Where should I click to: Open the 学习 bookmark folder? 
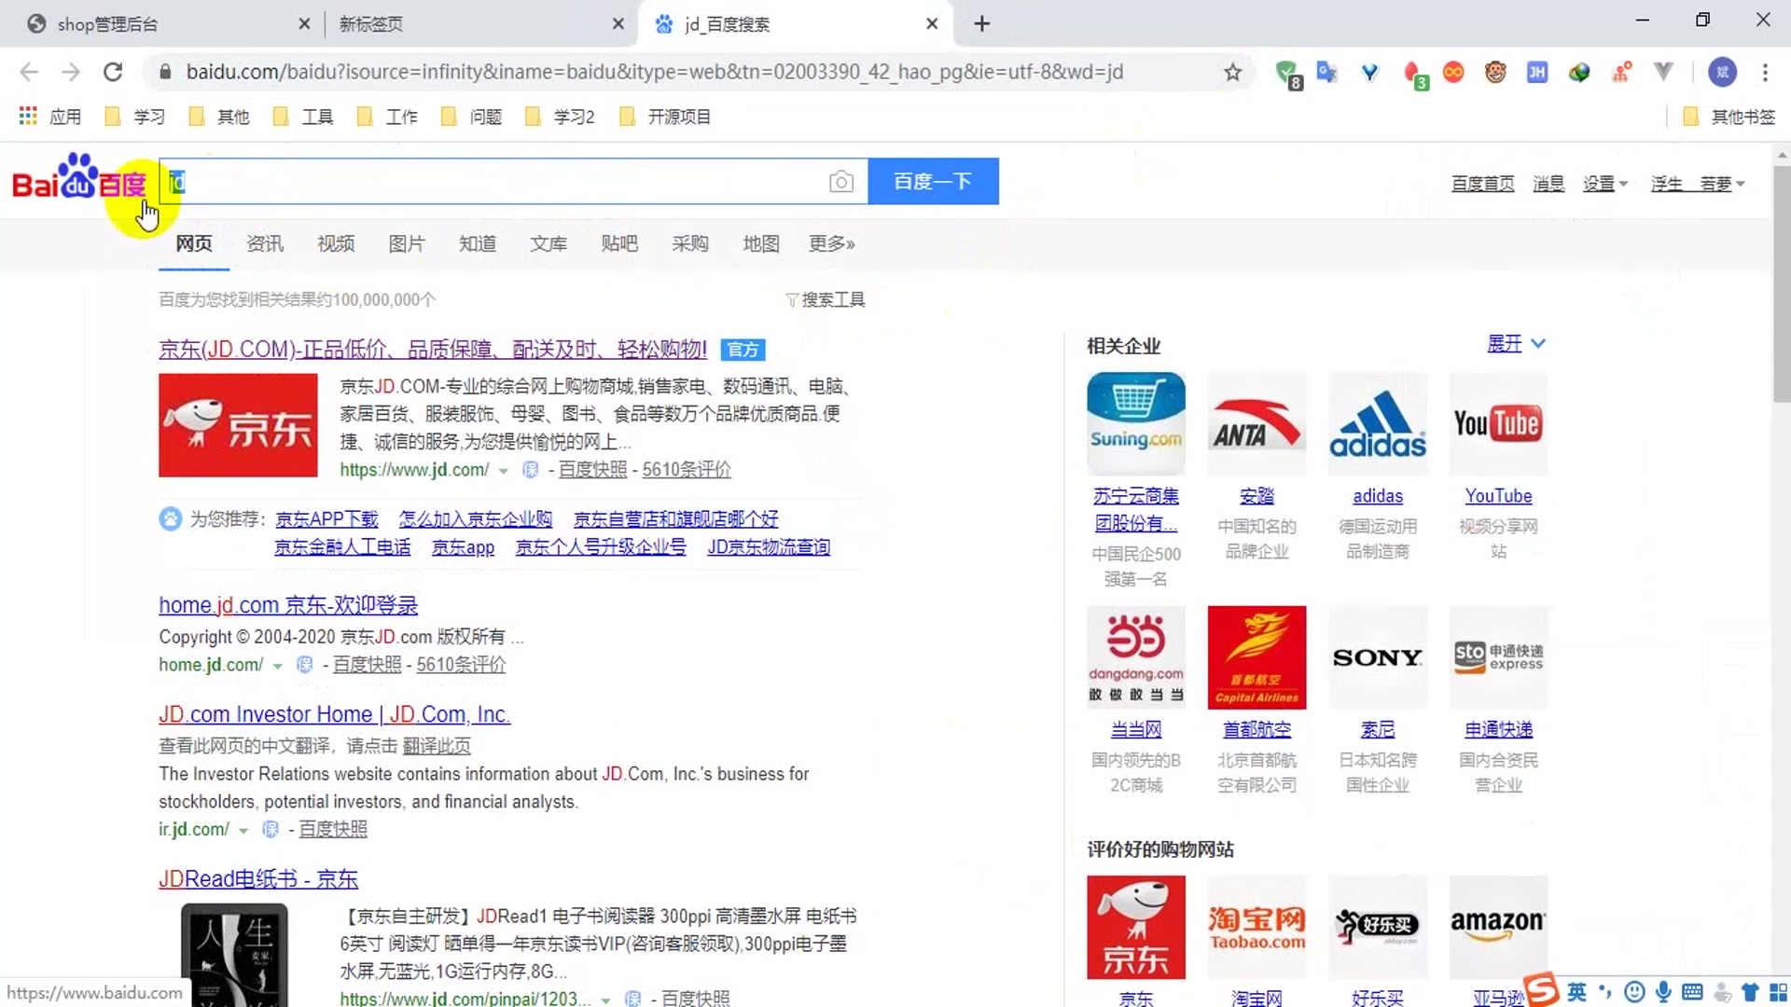[136, 117]
